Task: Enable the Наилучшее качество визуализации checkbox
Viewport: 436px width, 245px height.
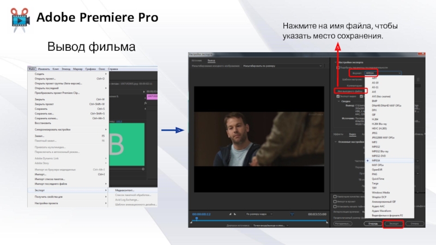Action: coord(335,197)
